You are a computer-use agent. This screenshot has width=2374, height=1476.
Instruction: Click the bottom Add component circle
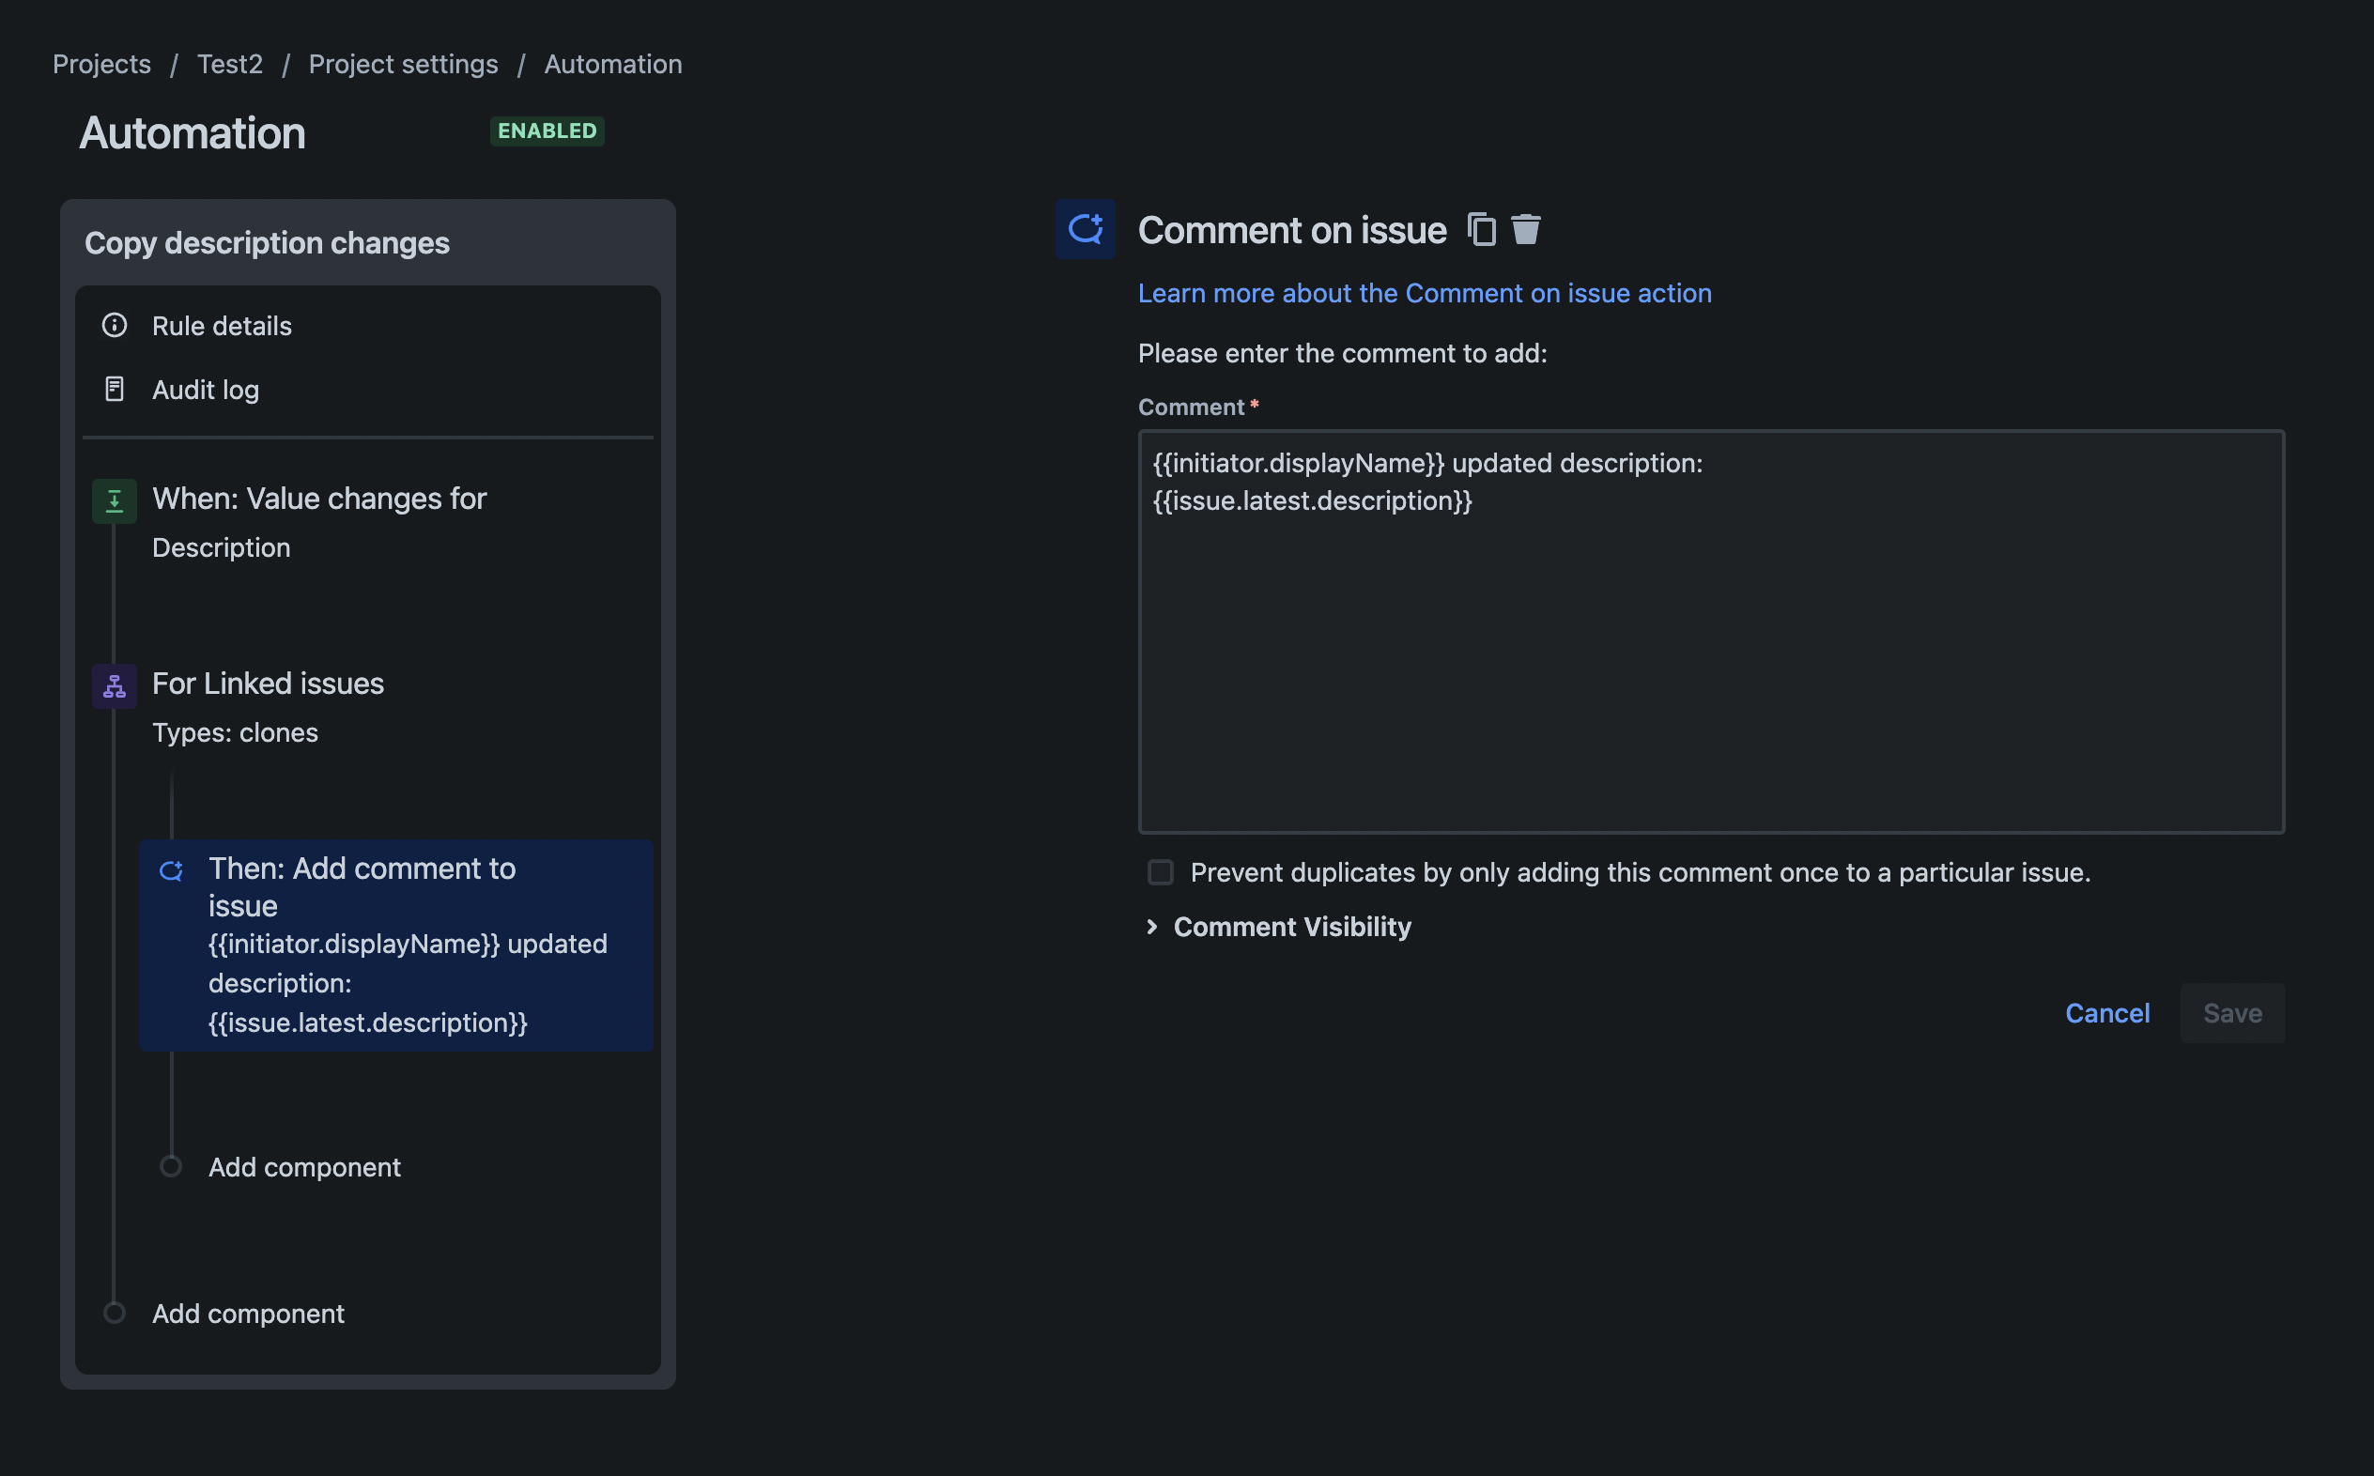tap(115, 1312)
